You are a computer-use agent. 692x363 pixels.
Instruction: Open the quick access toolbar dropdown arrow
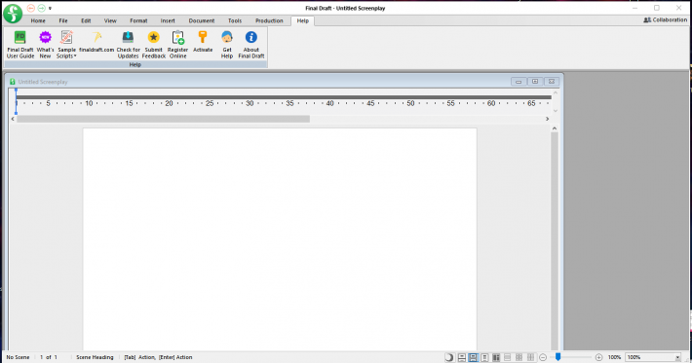click(50, 9)
